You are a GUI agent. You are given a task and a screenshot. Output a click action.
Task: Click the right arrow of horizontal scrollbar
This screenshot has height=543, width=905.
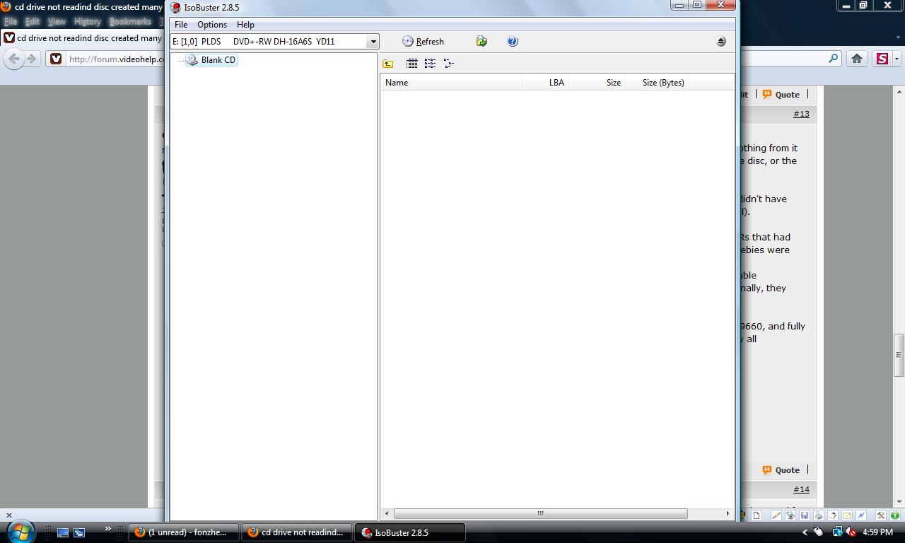[x=728, y=513]
